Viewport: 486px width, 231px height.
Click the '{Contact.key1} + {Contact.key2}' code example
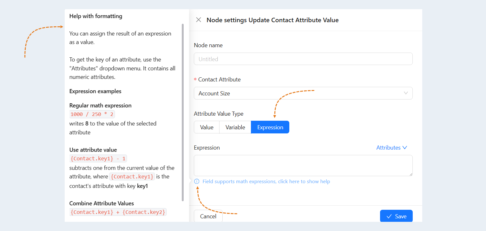tap(118, 212)
